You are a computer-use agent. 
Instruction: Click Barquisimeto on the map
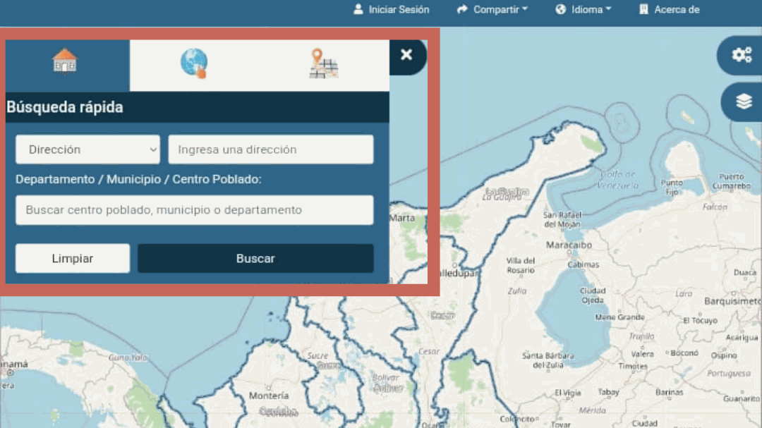(732, 301)
